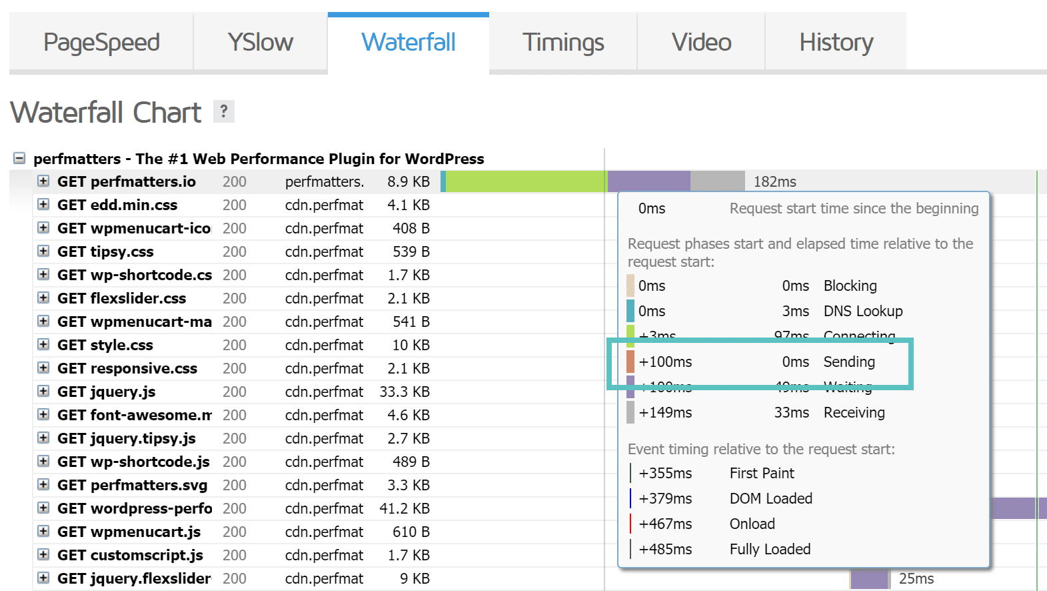
Task: Select the GET perfmatters.svg request name
Action: point(132,485)
